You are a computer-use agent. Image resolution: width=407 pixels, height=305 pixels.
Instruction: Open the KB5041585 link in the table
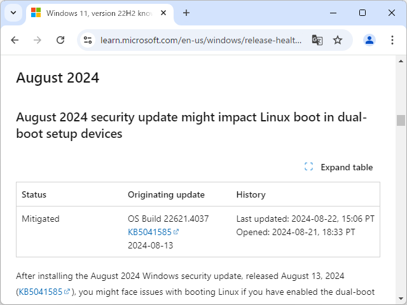pyautogui.click(x=149, y=232)
